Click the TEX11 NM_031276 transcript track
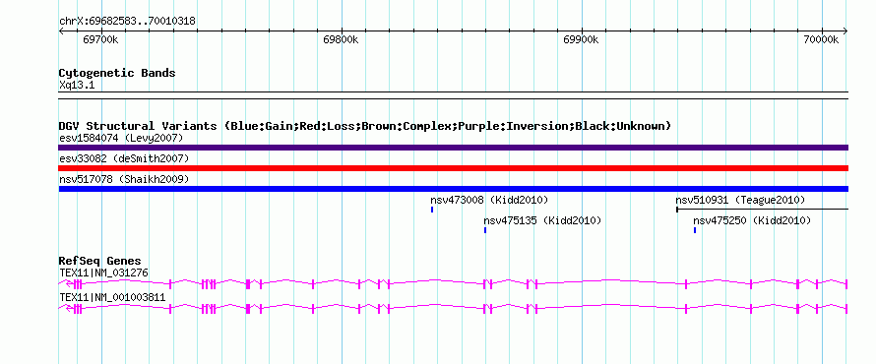 coord(453,284)
